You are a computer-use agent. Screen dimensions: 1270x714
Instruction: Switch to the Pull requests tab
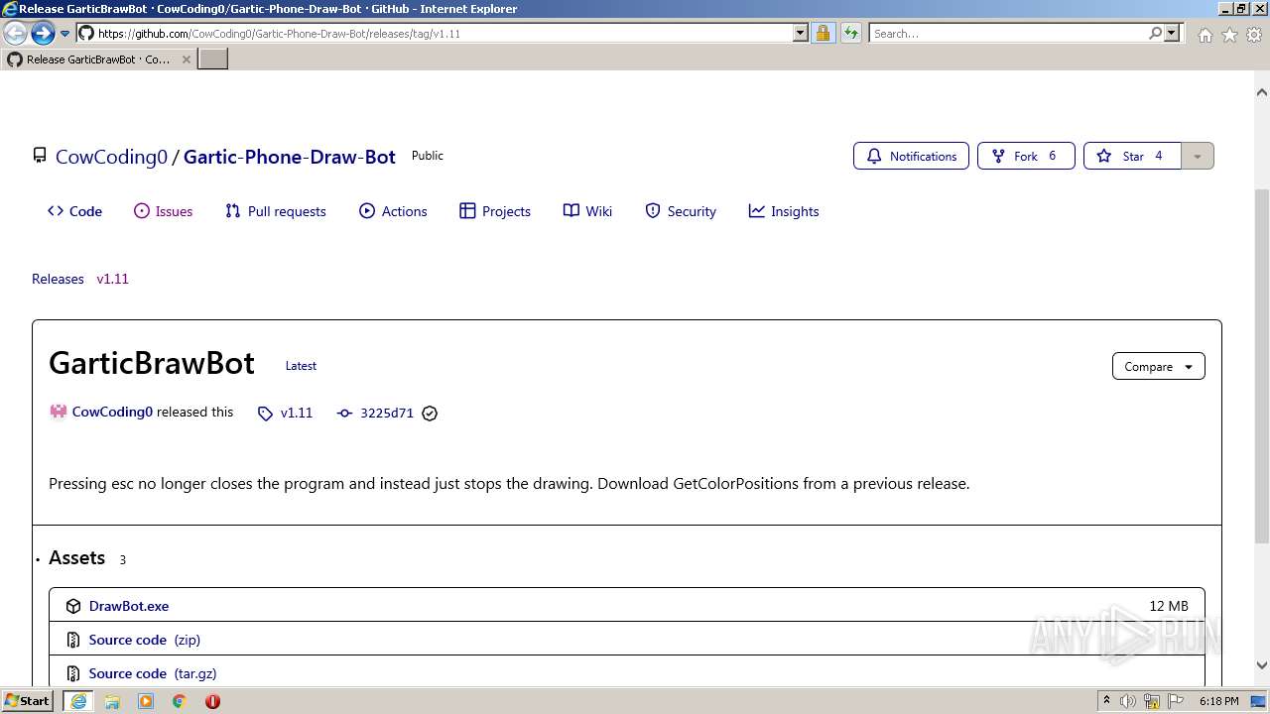coord(276,211)
